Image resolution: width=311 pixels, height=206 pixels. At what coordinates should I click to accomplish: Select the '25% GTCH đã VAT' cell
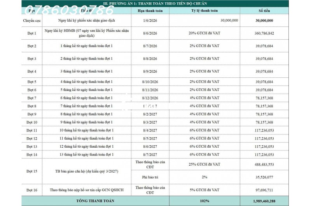click(x=204, y=164)
